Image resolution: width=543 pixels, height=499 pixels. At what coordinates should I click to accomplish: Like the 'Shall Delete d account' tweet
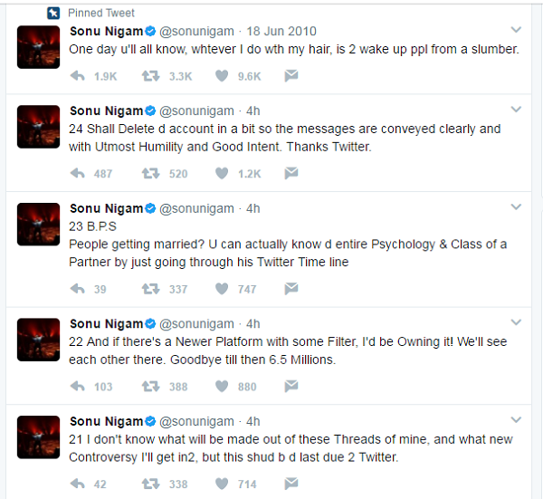tap(221, 173)
